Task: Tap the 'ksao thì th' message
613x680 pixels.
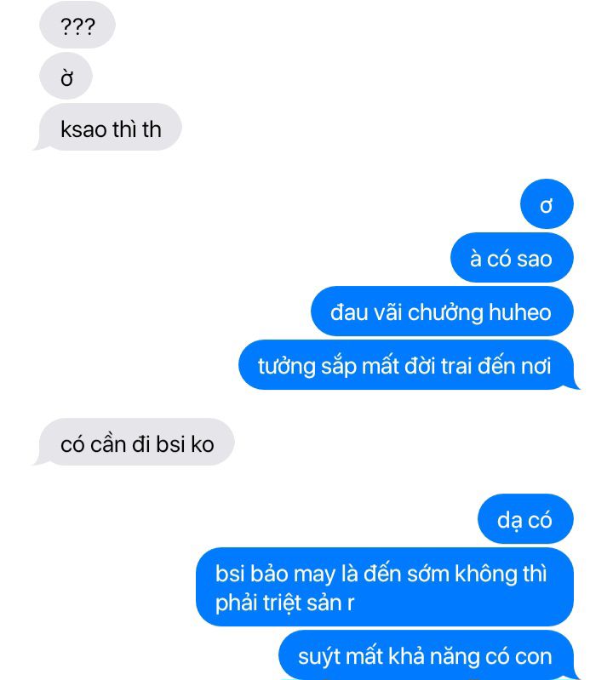Action: point(108,128)
